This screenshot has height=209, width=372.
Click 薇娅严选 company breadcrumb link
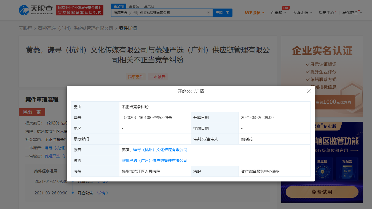(x=76, y=28)
